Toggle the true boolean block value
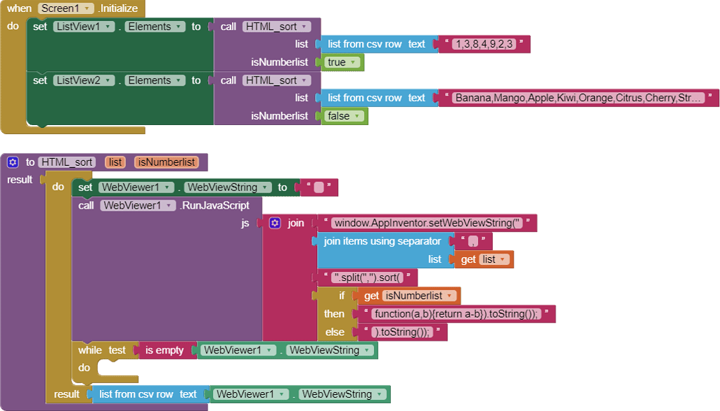The image size is (720, 411). coord(343,63)
